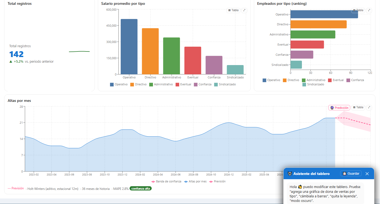Click the Total registros value 142
380x204 pixels.
pyautogui.click(x=17, y=54)
